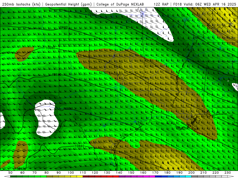The image size is (238, 178).
Task: Click the 10740 height contour label
Action: pyautogui.click(x=57, y=74)
